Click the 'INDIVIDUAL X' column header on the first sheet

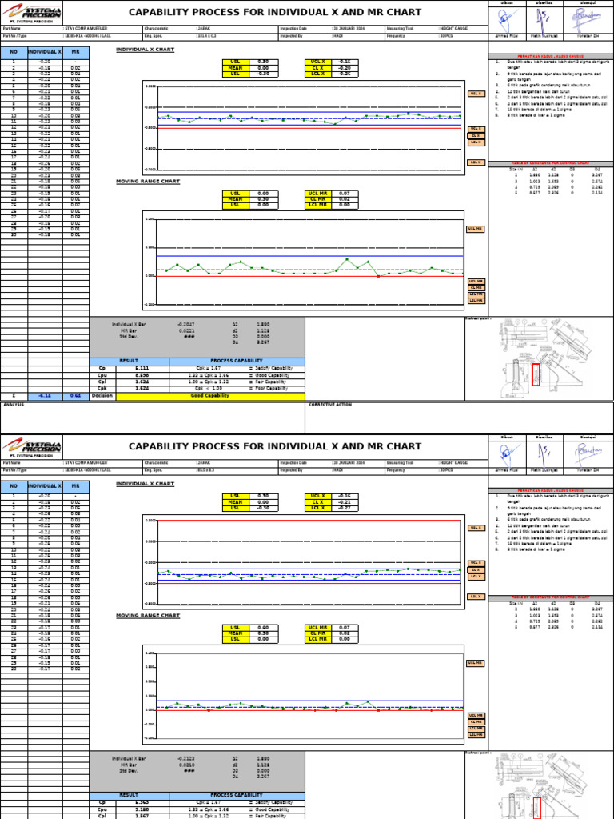(x=45, y=52)
